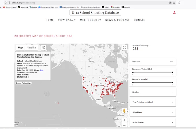196x129 pixels.
Task: Click the Location: Savannah, GA text
Action: click(x=27, y=72)
